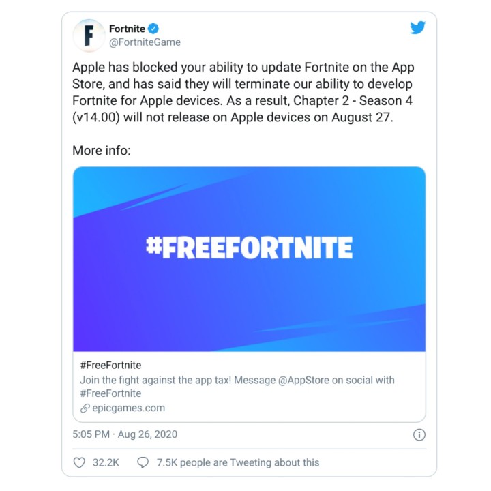Image resolution: width=491 pixels, height=491 pixels.
Task: Click the @AppStore mention in card
Action: (x=303, y=380)
